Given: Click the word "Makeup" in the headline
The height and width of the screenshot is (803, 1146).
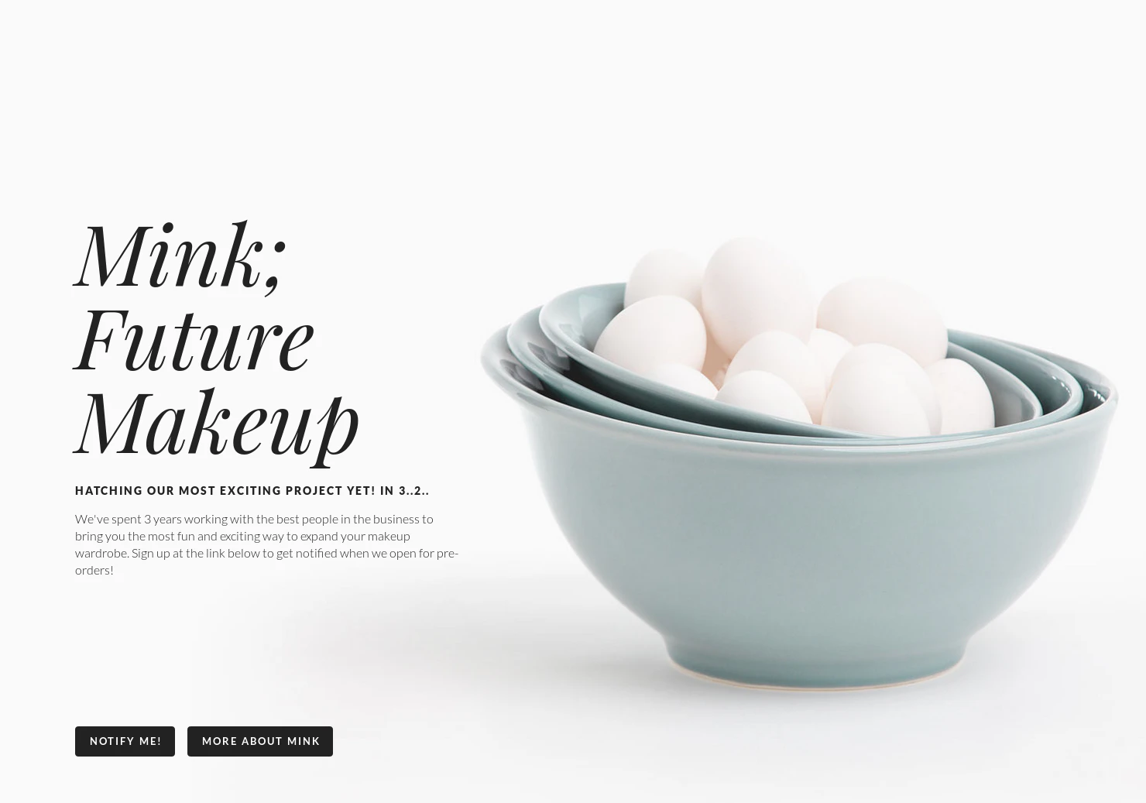Looking at the screenshot, I should point(218,425).
